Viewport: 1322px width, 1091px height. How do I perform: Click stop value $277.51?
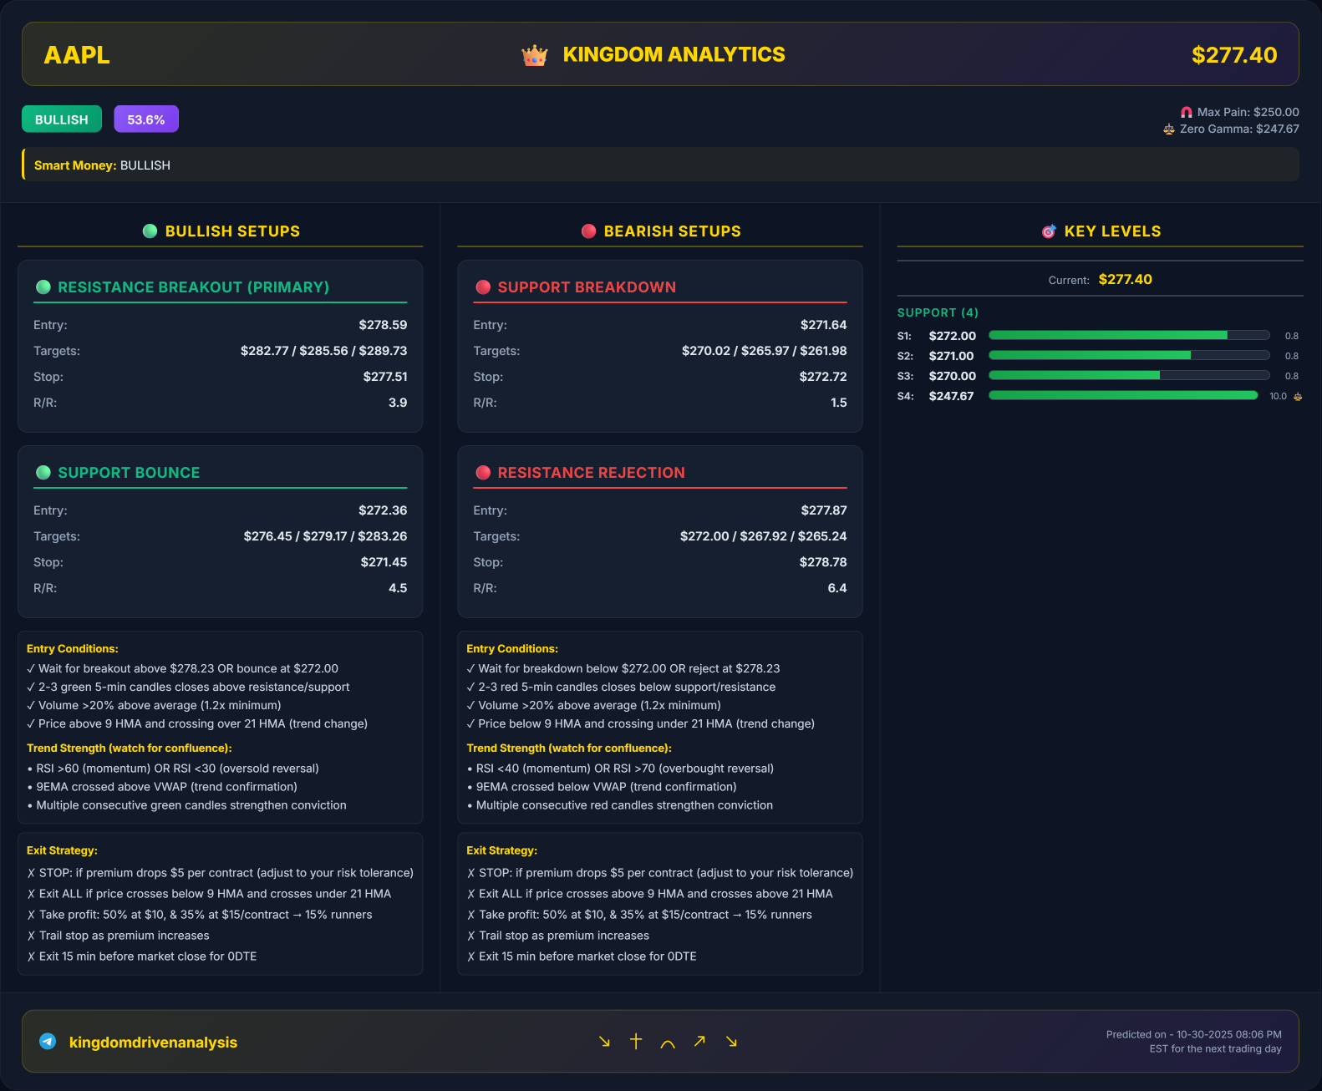pos(385,377)
